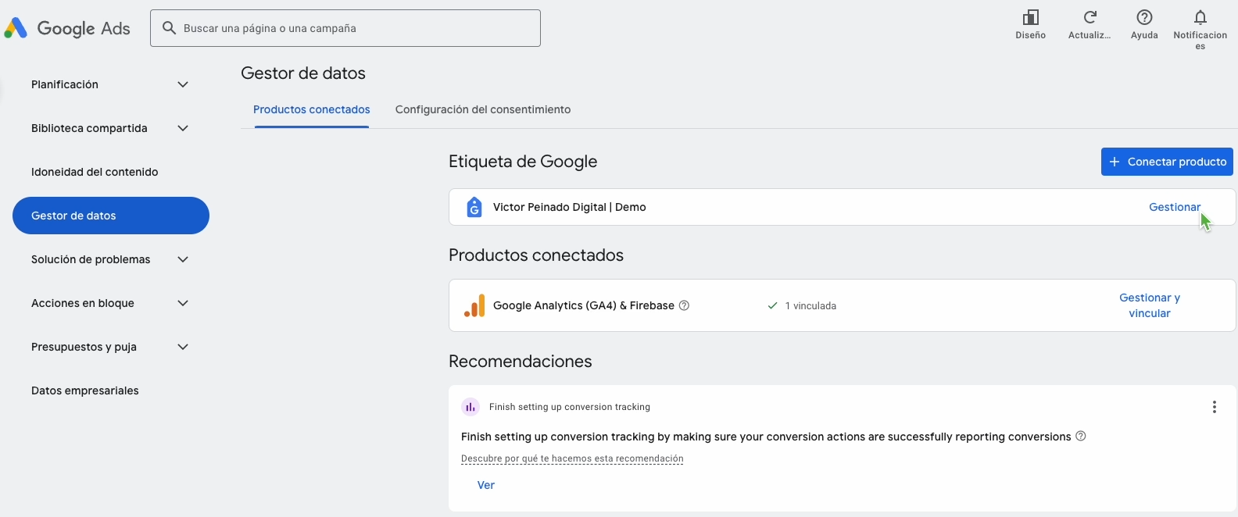This screenshot has width=1238, height=517.
Task: Click the Google tag icon beside Victor Peinado Digital
Action: [474, 207]
